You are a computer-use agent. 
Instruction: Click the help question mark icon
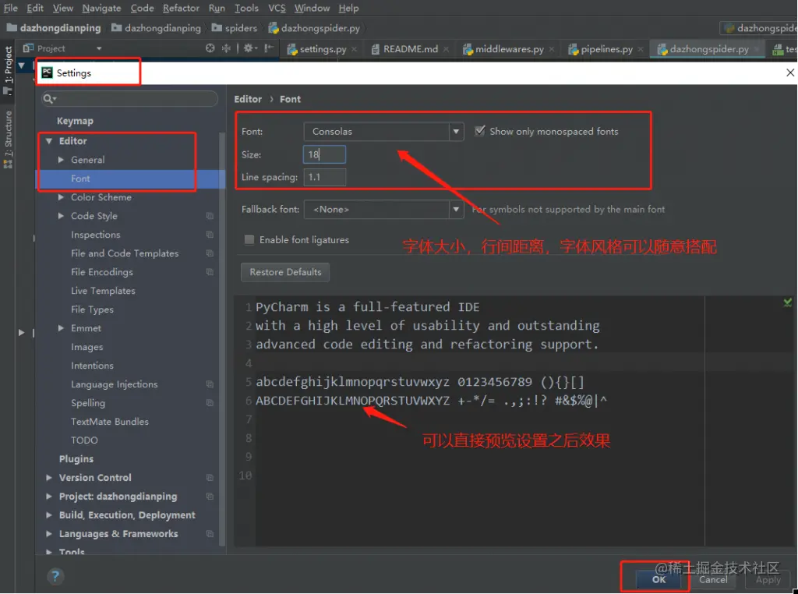[x=55, y=576]
